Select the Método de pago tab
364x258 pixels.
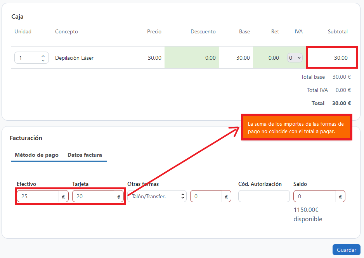[x=37, y=155]
